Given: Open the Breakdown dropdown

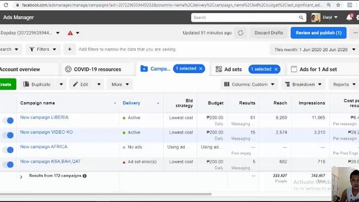Looking at the screenshot, I should click(x=303, y=84).
